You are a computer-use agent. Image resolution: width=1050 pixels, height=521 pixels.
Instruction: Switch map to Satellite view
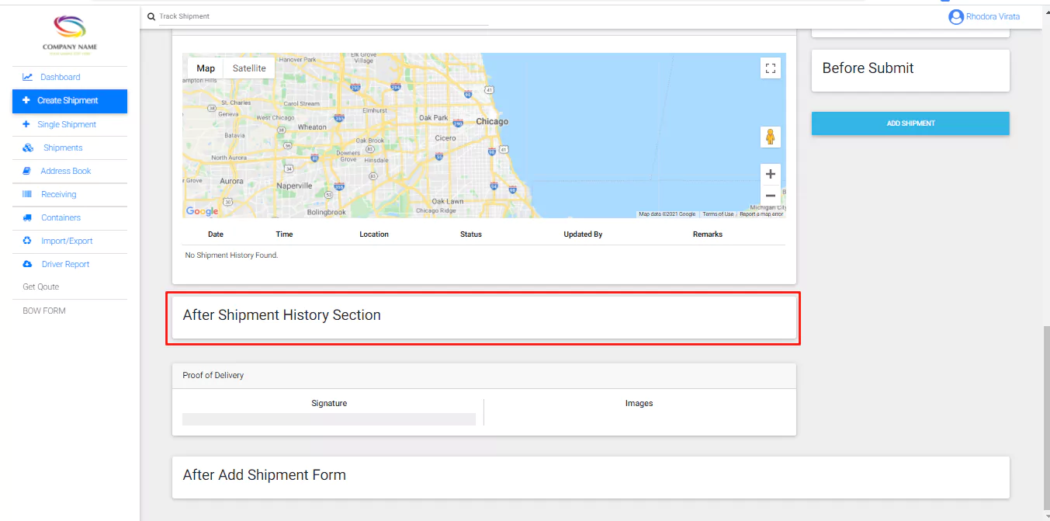coord(249,68)
